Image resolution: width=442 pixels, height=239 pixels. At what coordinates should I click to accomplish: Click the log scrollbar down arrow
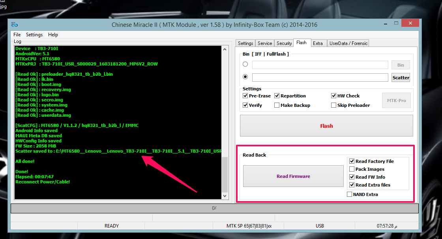pyautogui.click(x=225, y=196)
